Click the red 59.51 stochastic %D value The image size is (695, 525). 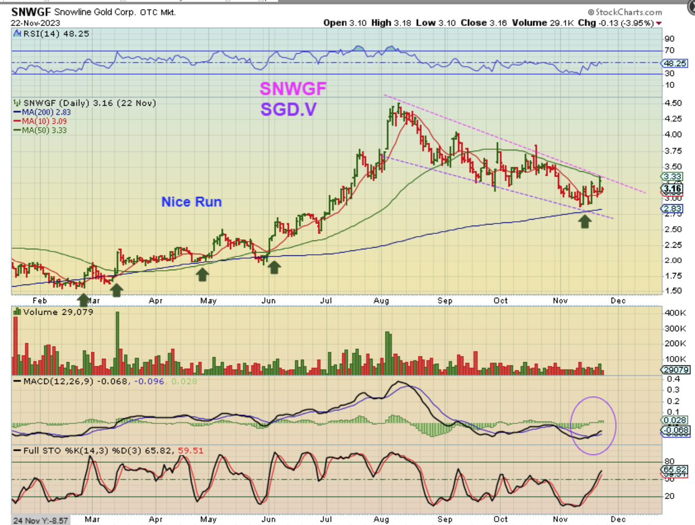tap(190, 451)
